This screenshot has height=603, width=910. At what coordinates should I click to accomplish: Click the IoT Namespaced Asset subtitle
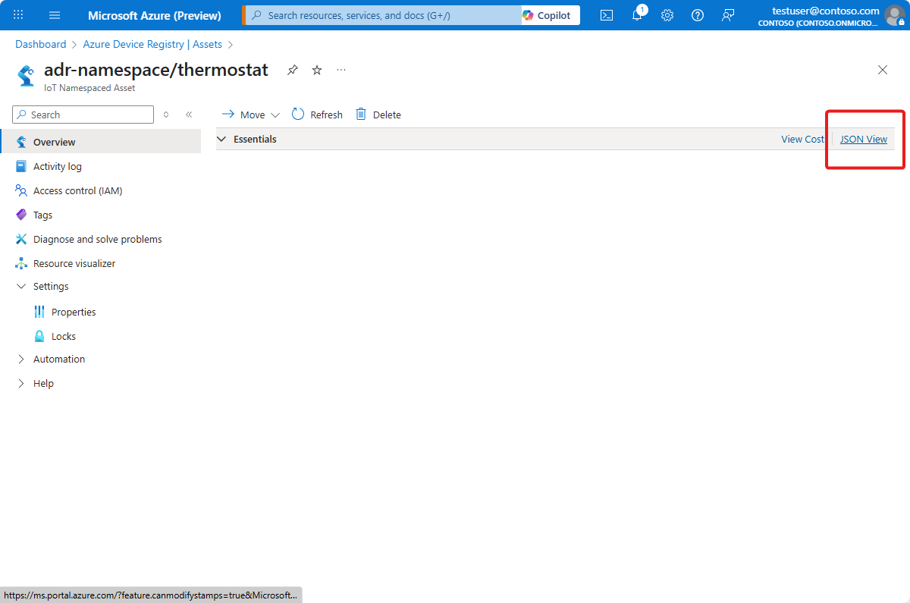89,88
